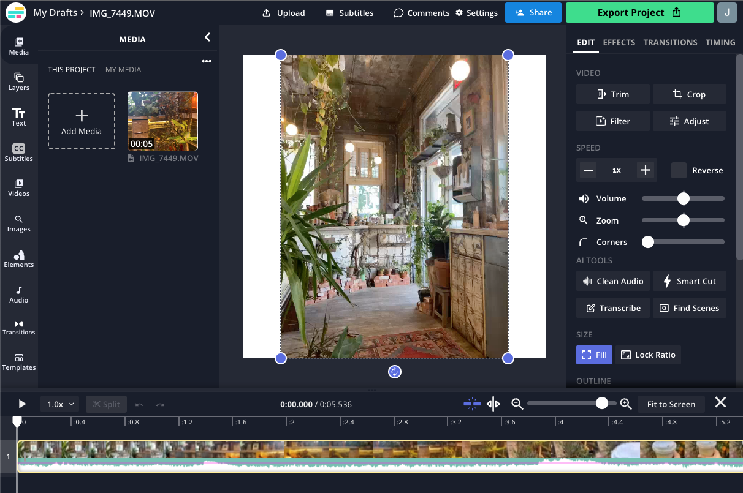743x493 pixels.
Task: Switch to My Media tab
Action: click(123, 70)
